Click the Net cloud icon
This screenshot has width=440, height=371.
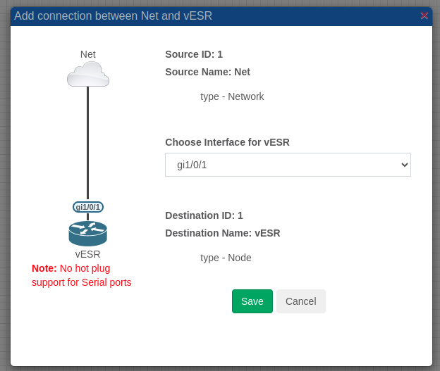88,73
